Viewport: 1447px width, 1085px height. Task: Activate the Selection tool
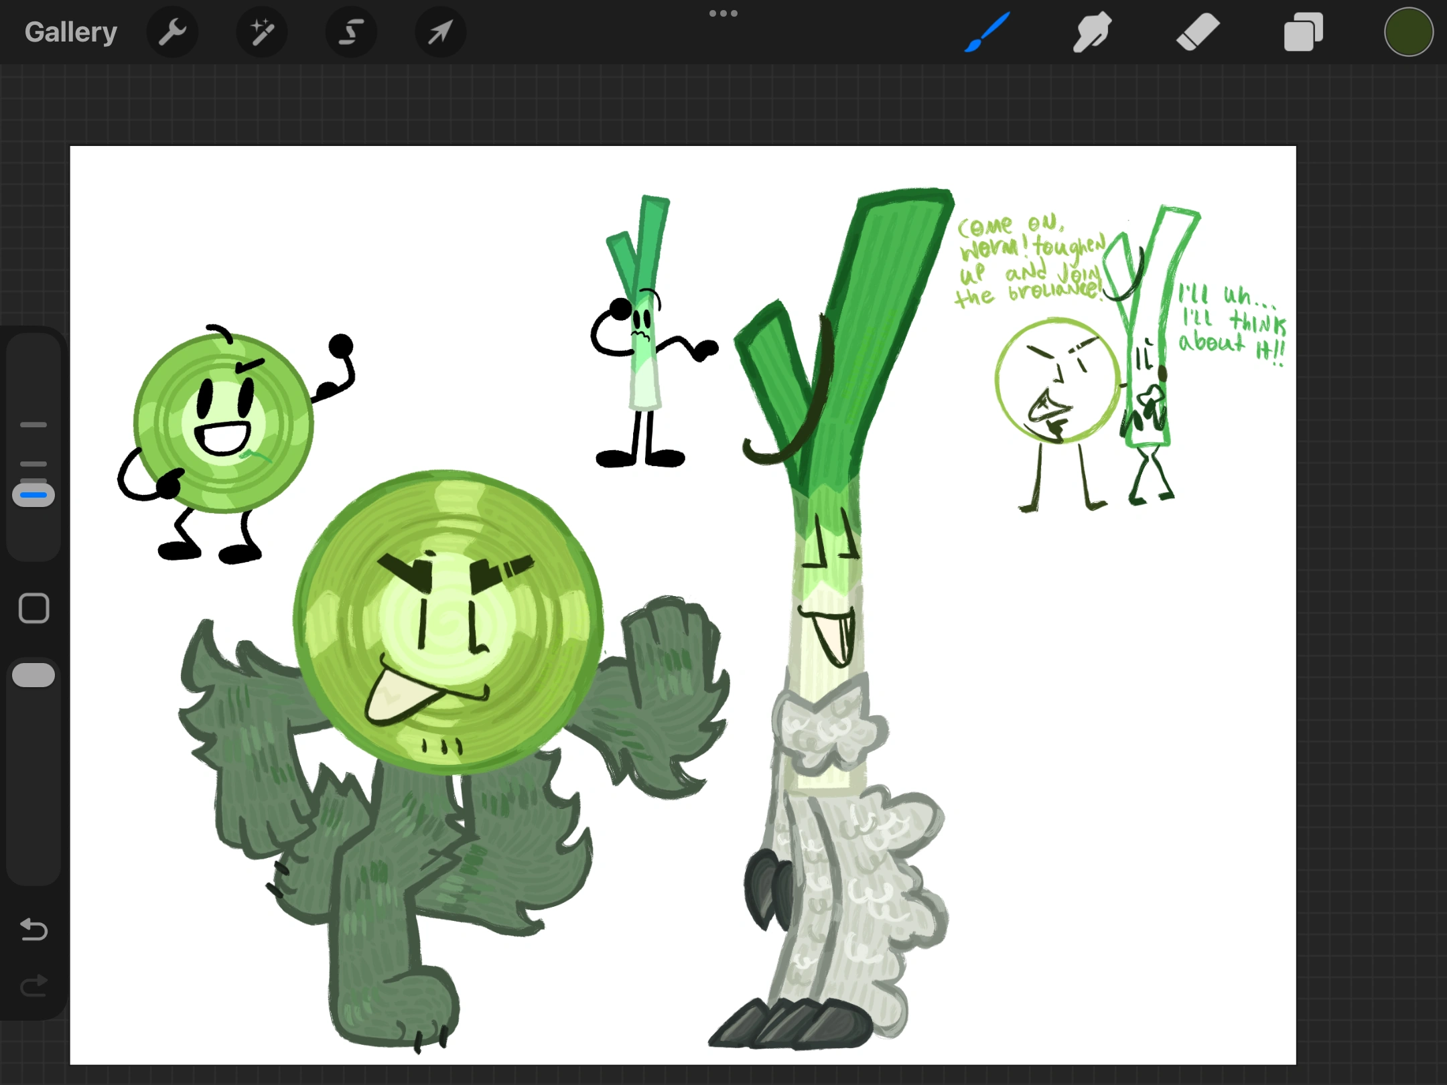click(x=350, y=31)
